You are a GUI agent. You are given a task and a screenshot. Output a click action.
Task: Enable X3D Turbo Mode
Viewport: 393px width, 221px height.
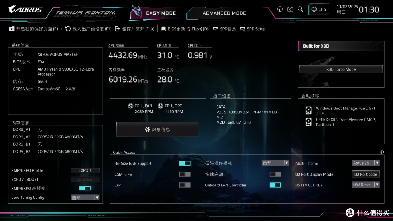(341, 69)
